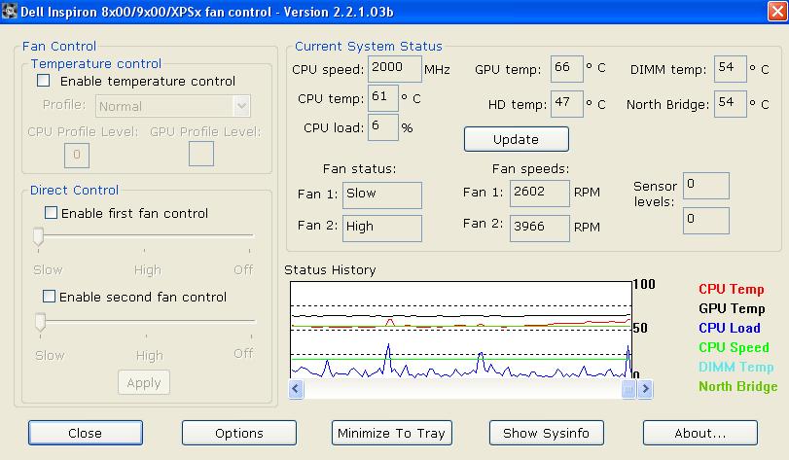This screenshot has height=460, width=789.
Task: Click the Apply button
Action: [x=144, y=382]
